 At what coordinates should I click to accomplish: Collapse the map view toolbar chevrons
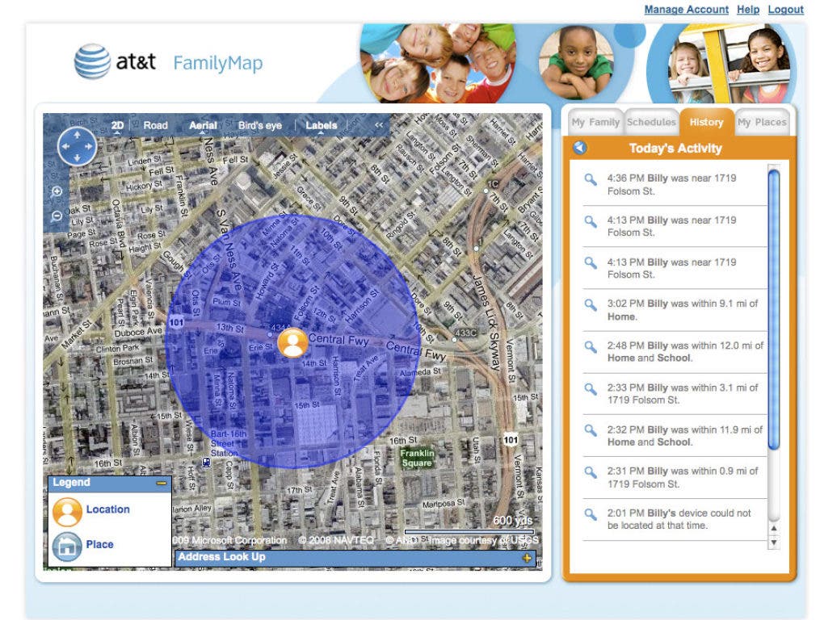(x=379, y=125)
